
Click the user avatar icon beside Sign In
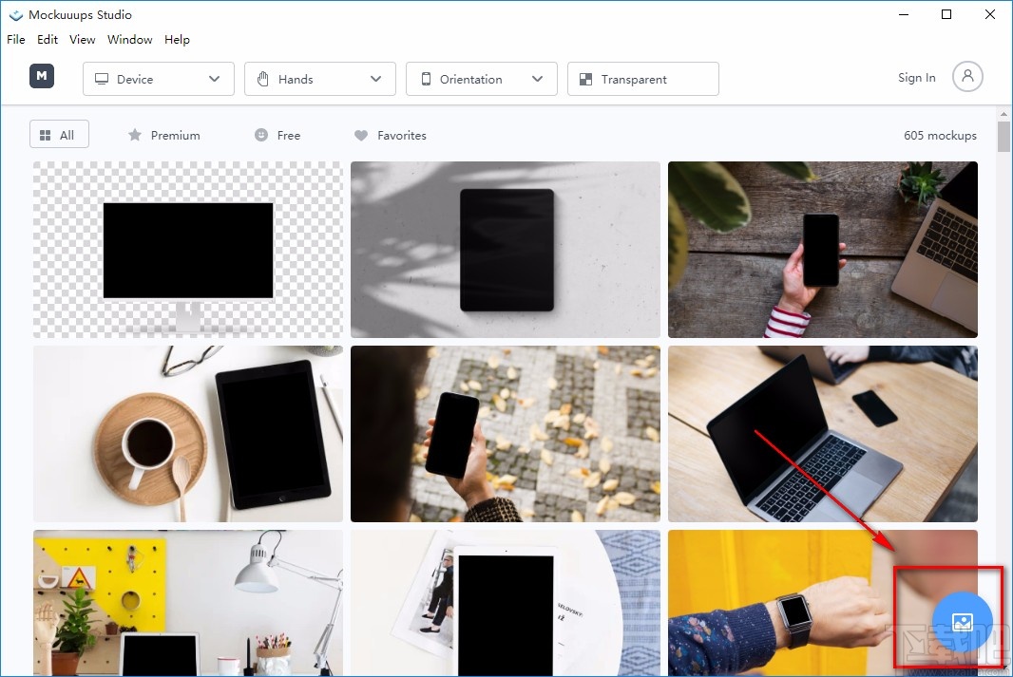[967, 77]
